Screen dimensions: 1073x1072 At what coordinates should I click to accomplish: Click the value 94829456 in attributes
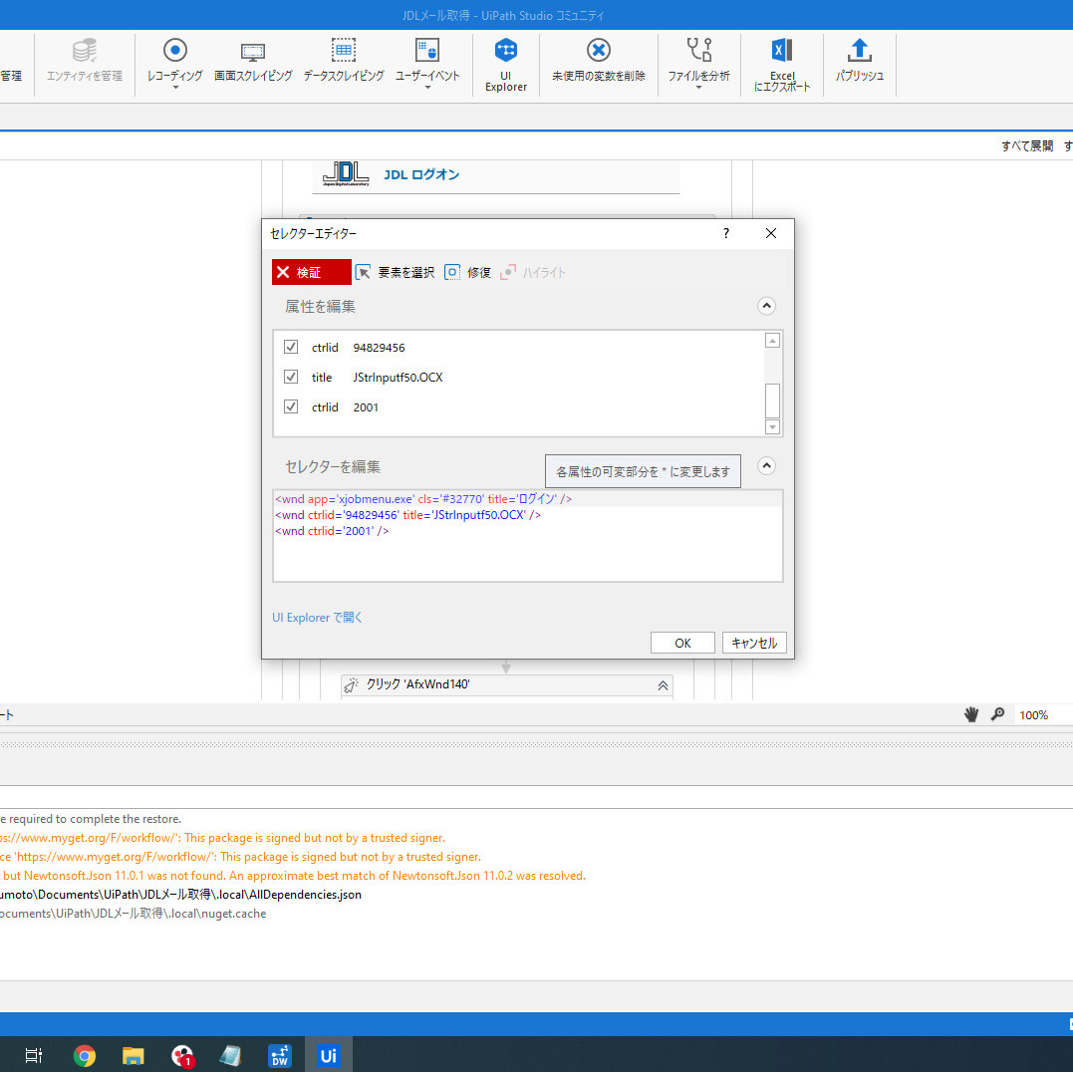coord(380,348)
